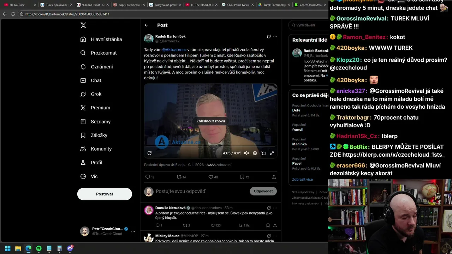Open the DeFi trending topic
452x254 pixels.
tap(296, 110)
